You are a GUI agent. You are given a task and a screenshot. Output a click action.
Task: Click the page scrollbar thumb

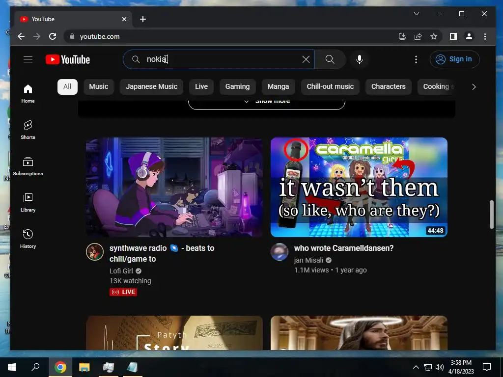point(491,215)
